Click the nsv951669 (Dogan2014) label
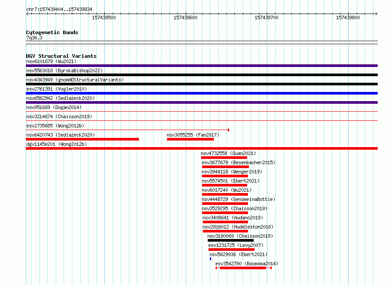Screen dimensions: 390x285 pyautogui.click(x=54, y=107)
